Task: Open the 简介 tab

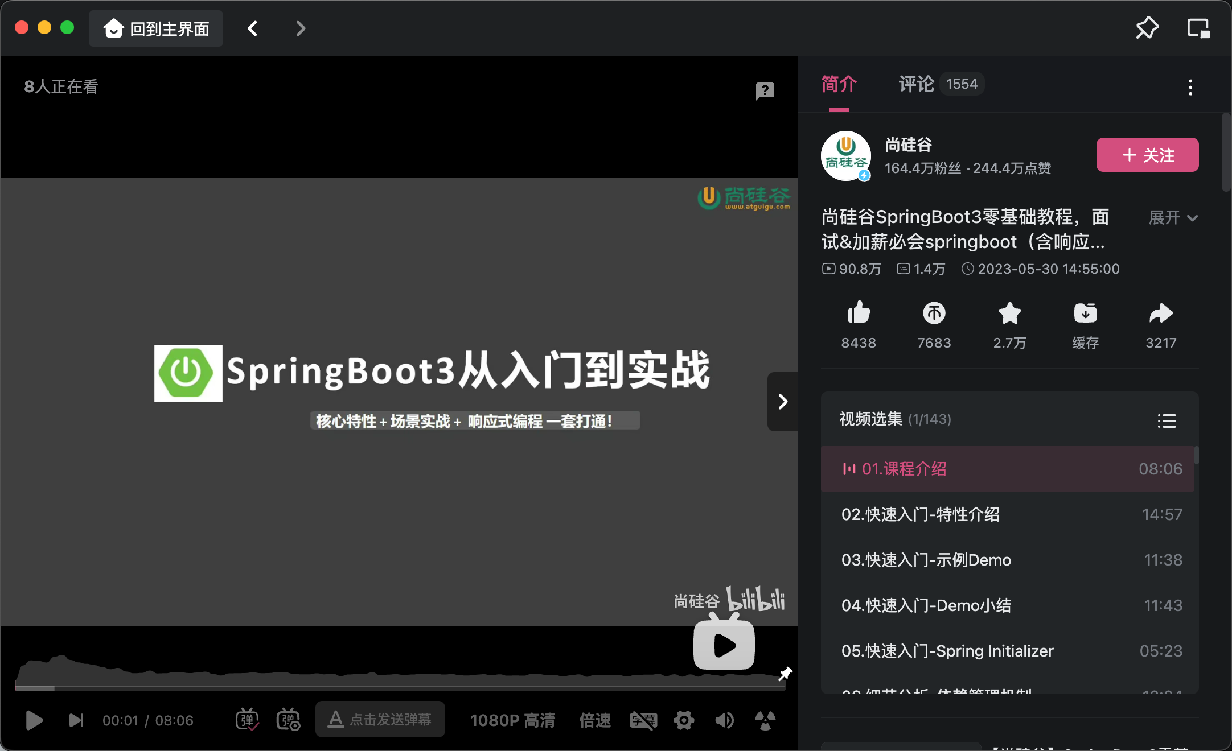Action: click(x=839, y=84)
